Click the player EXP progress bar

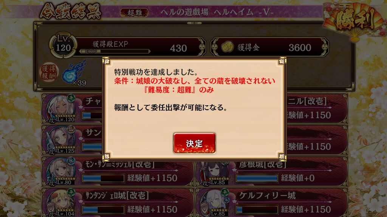[x=115, y=51]
